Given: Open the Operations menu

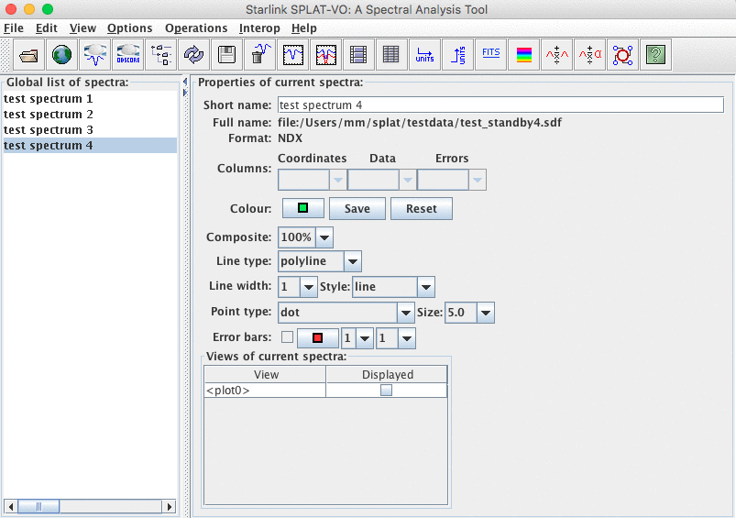Looking at the screenshot, I should 196,28.
